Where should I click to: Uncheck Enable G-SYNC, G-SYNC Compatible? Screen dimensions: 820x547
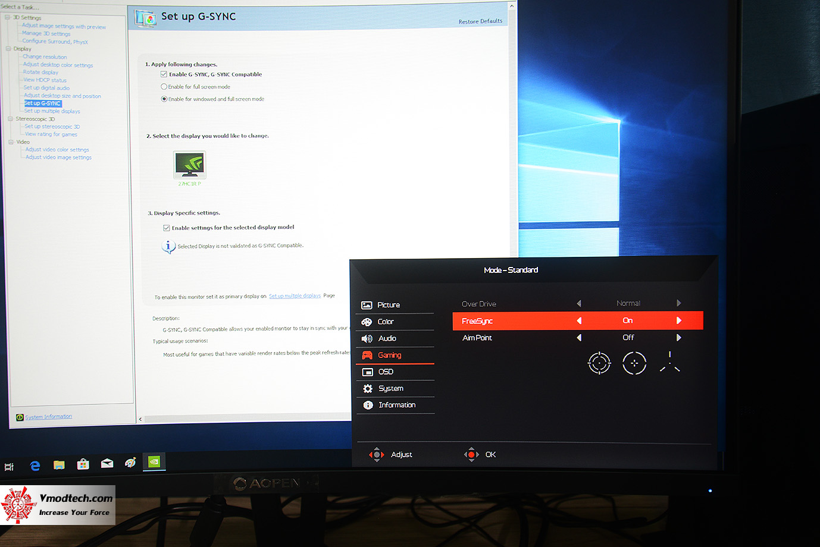pyautogui.click(x=164, y=74)
